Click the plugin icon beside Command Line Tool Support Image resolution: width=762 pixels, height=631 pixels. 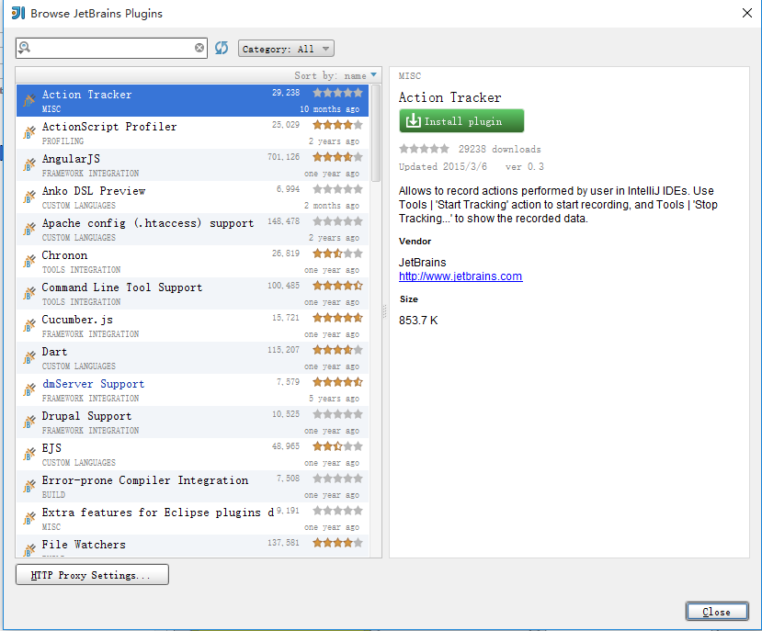pos(29,293)
